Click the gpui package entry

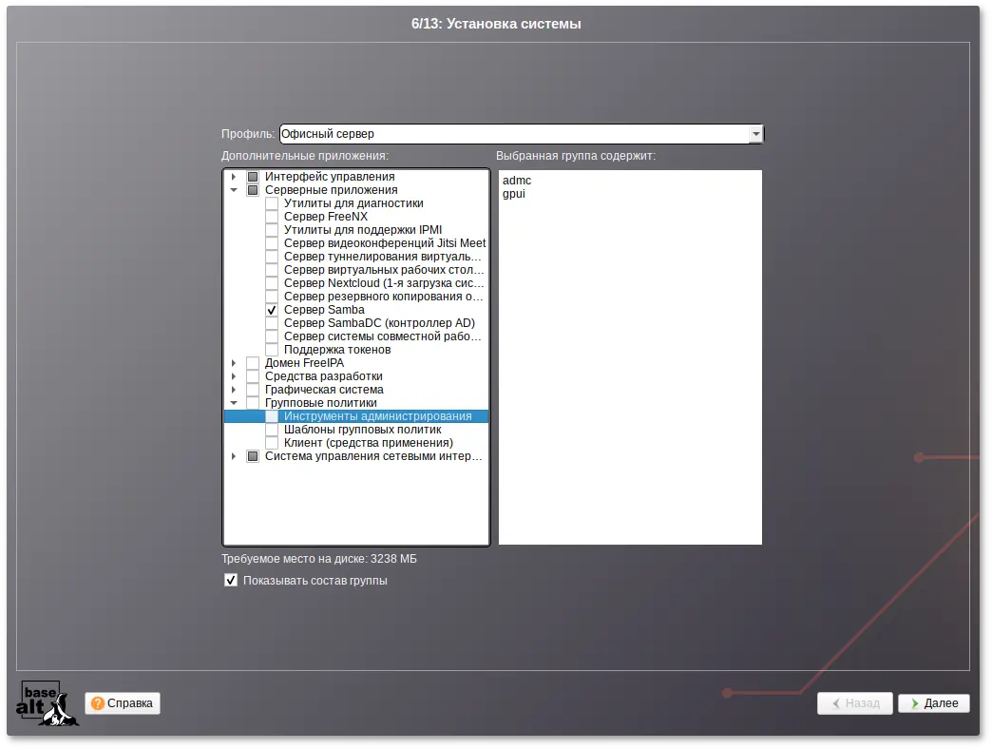pyautogui.click(x=514, y=194)
